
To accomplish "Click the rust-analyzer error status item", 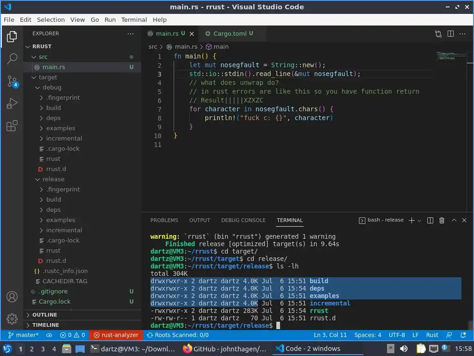I will [x=116, y=335].
